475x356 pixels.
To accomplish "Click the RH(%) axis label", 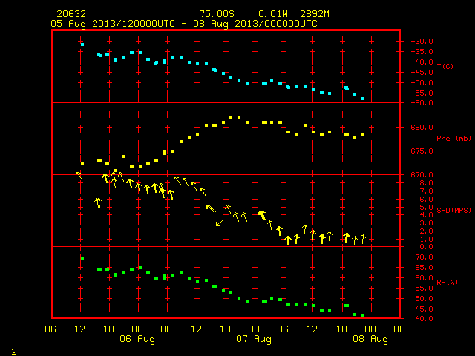I will tap(447, 282).
